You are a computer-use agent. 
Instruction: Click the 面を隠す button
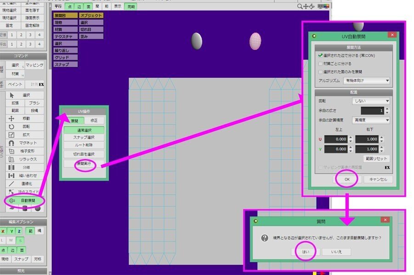coord(33,10)
